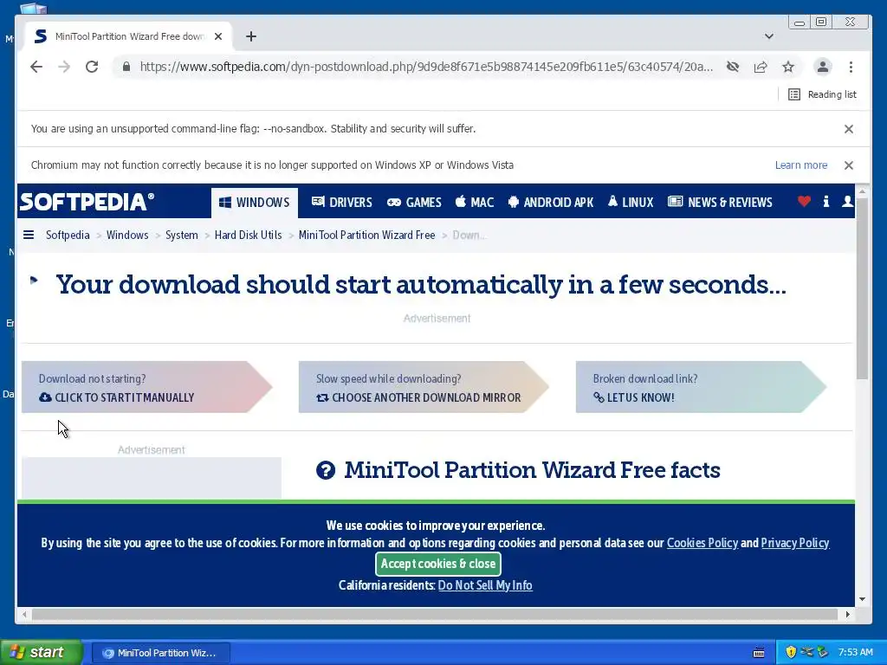Viewport: 887px width, 665px height.
Task: Report broken link via Let us know
Action: (x=701, y=387)
